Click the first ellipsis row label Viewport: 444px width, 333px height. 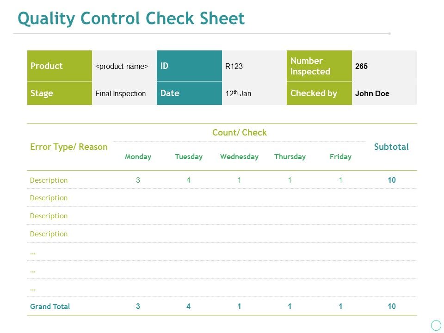(x=33, y=253)
